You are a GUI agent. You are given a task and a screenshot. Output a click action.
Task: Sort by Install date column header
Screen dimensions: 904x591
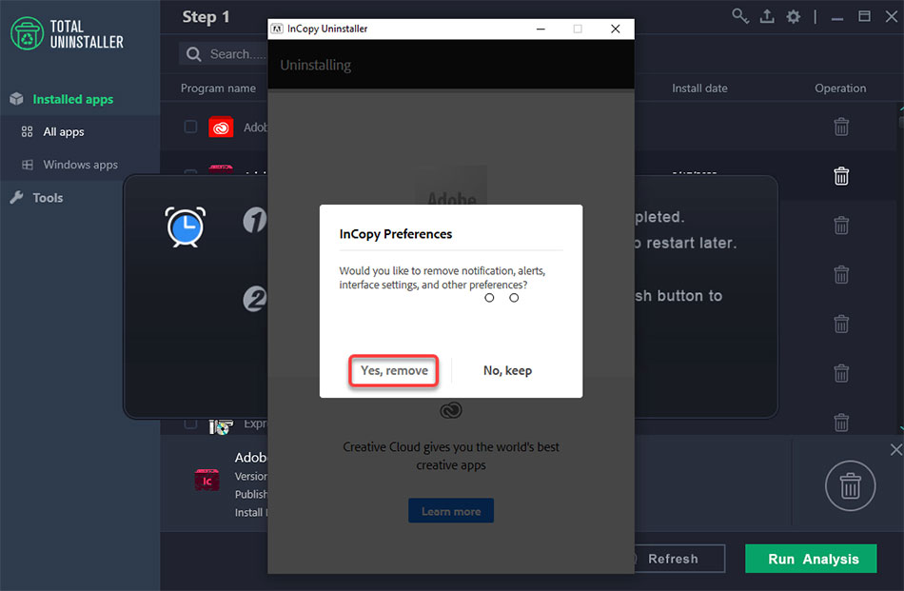(x=699, y=89)
